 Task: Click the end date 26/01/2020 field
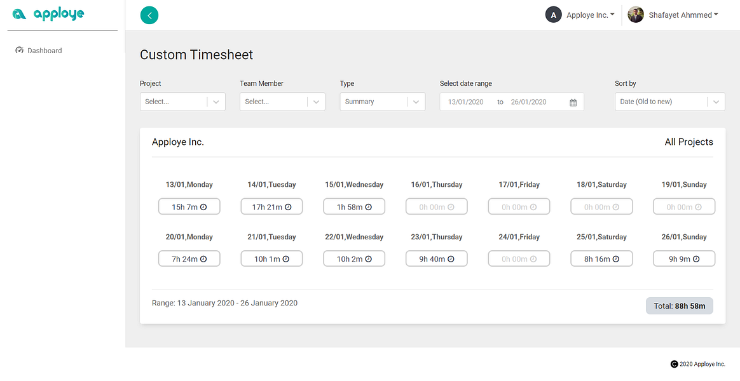pos(528,102)
